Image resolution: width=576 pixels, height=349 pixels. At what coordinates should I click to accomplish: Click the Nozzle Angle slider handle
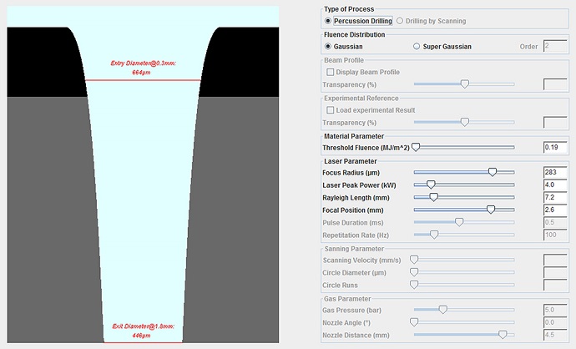click(x=414, y=322)
